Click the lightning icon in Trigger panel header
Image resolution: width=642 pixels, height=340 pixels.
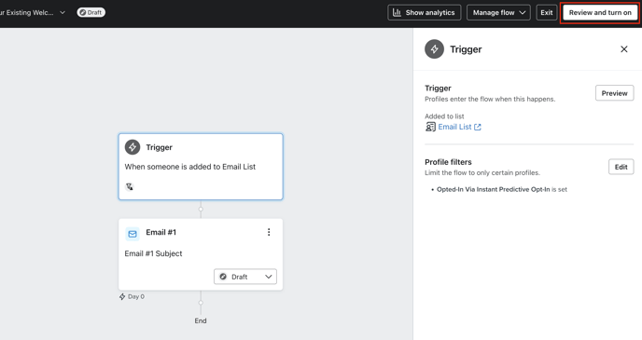(435, 49)
